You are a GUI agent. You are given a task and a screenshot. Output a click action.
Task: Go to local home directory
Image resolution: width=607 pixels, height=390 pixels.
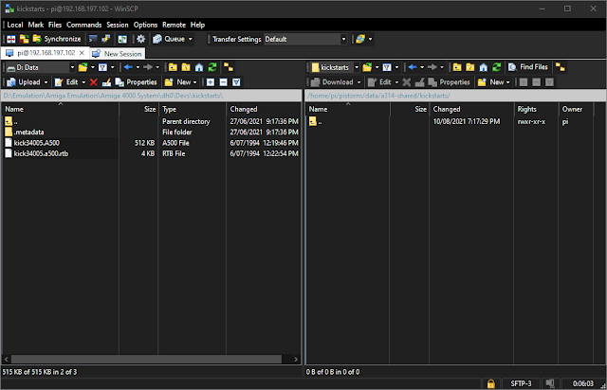pos(199,67)
